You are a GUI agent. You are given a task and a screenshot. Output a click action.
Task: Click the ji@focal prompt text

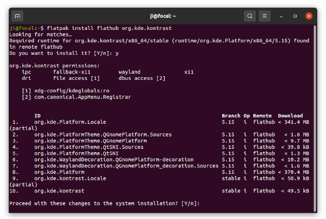click(22, 28)
